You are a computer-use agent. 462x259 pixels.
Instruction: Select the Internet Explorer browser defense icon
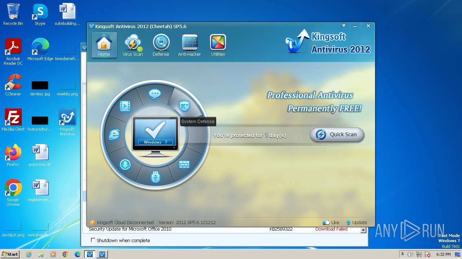(x=114, y=135)
